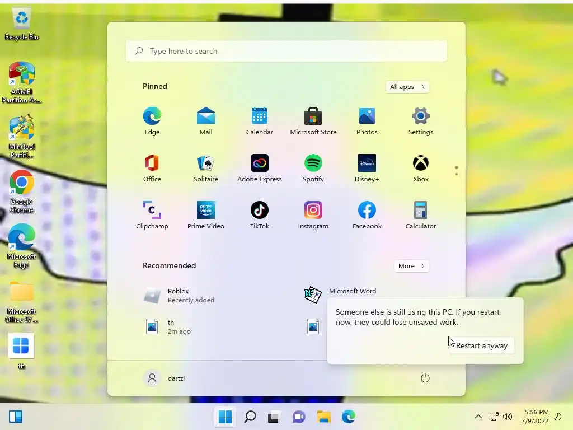
Task: Launch the Office app
Action: click(x=152, y=169)
